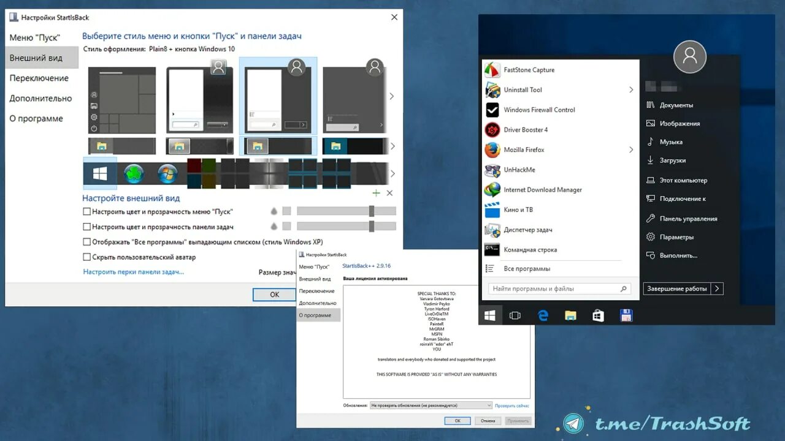
Task: Expand the Uninstall Tool submenu arrow
Action: point(631,90)
